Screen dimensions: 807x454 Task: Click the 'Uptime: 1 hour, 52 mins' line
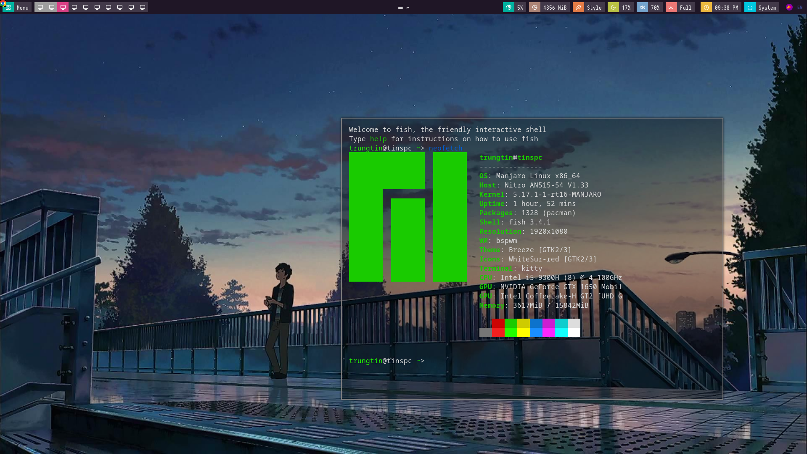tap(527, 203)
